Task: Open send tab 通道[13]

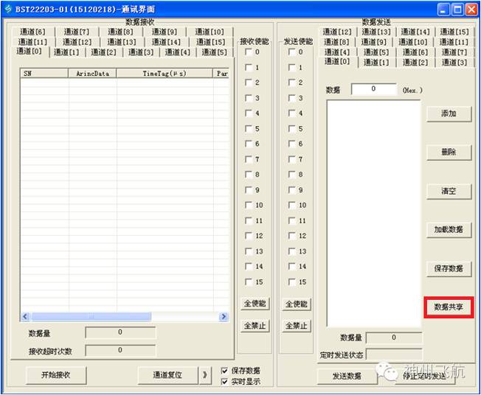Action: click(x=376, y=32)
